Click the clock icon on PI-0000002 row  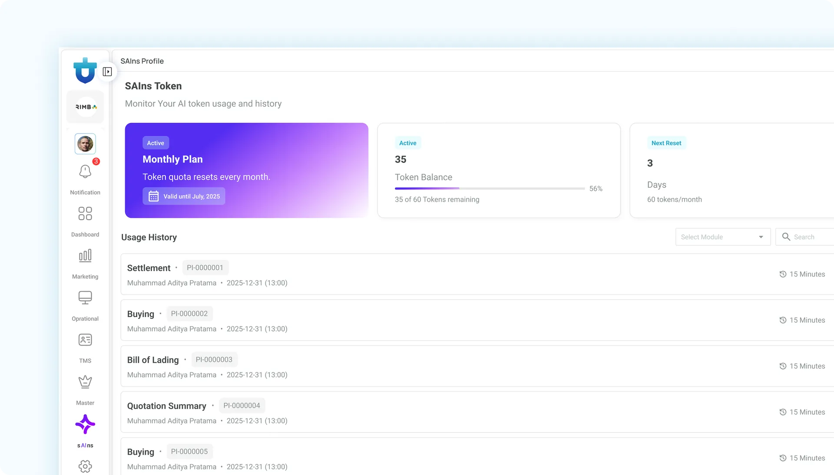[x=783, y=320]
